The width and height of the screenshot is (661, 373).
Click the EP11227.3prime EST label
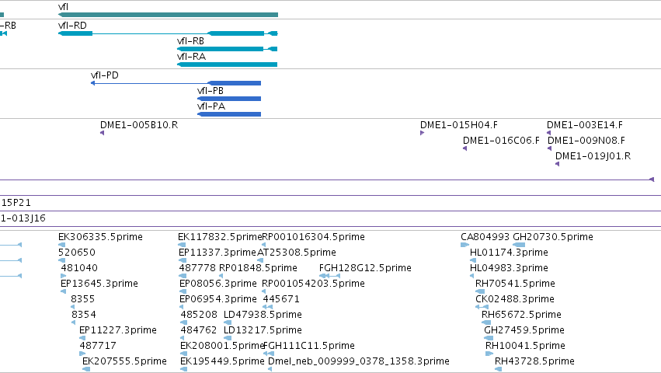[118, 330]
